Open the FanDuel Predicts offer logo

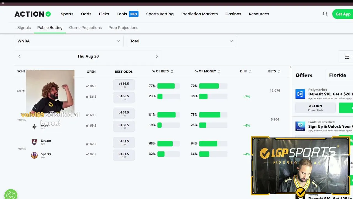coord(300,126)
